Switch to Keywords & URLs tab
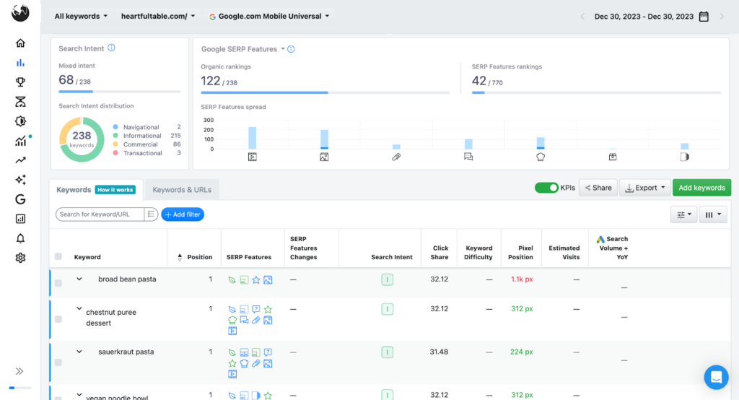This screenshot has height=400, width=739. (x=182, y=190)
